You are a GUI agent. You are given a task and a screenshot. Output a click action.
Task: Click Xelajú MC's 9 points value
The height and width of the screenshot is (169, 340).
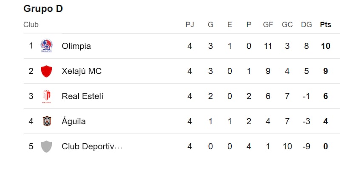[326, 71]
